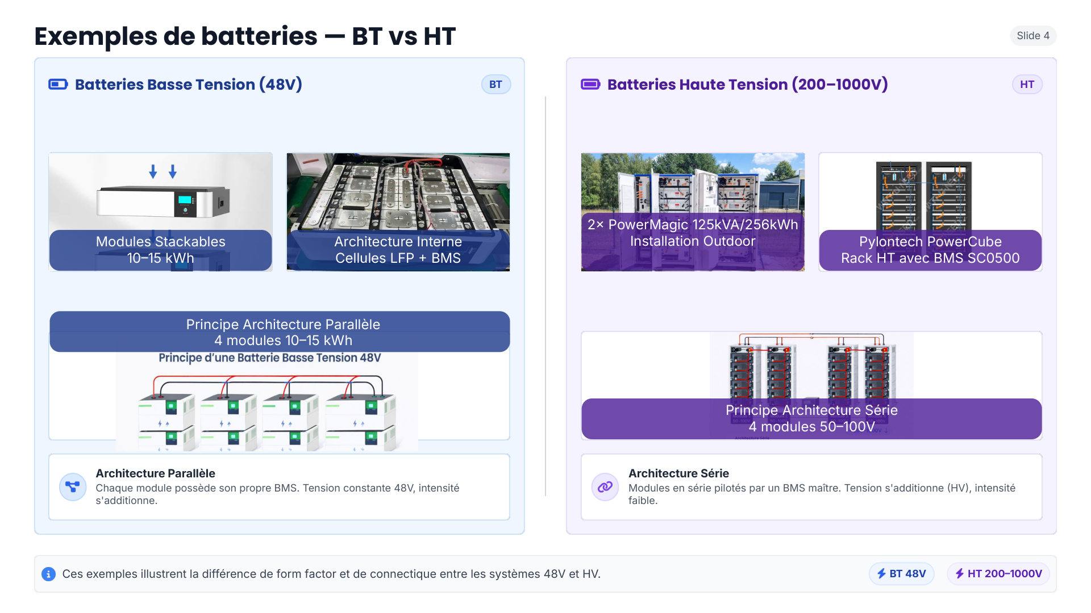
Task: Click the parallel architecture network icon
Action: (x=73, y=487)
